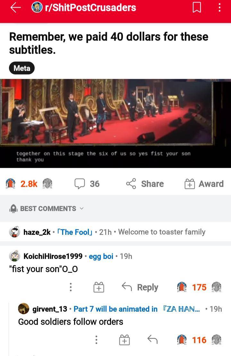Tap reply arrow on girvent_13's comment
The width and height of the screenshot is (231, 356).
152,340
